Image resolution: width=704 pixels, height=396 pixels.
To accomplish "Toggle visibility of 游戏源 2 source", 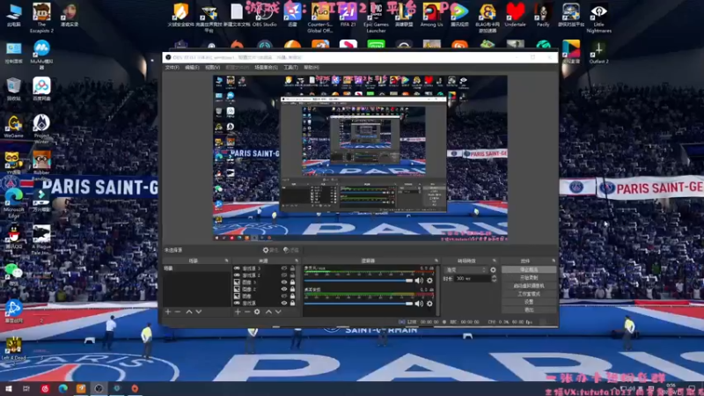I will 283,275.
